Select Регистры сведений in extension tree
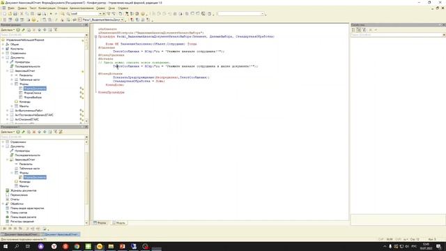This screenshot has width=446, height=251. (x=22, y=222)
